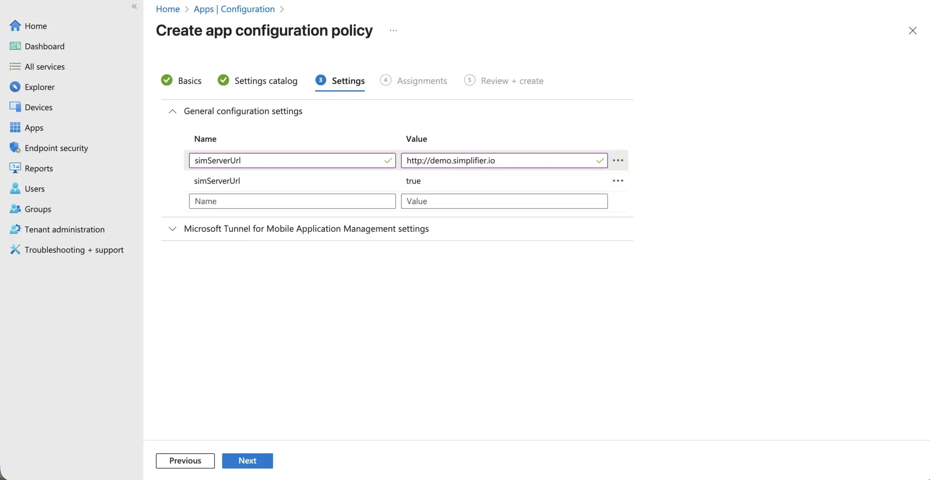Click the Reports icon in sidebar
The image size is (930, 480).
(x=15, y=168)
